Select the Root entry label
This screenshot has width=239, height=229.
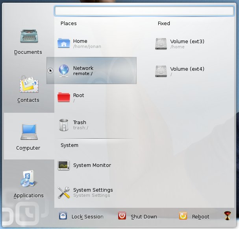point(78,95)
